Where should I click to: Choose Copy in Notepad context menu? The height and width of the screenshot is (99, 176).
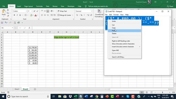pos(125,28)
